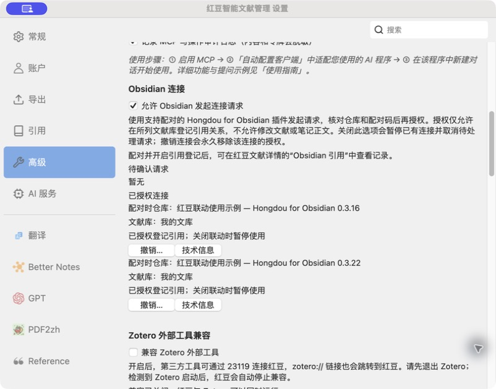
Task: Show 技术信息 for Obsidian 0.3.16
Action: 198,250
